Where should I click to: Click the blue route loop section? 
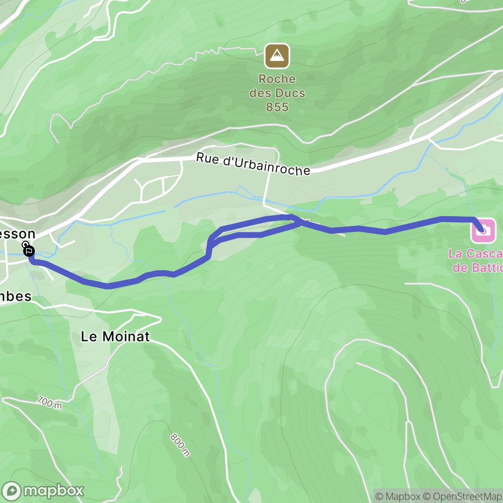pyautogui.click(x=253, y=228)
